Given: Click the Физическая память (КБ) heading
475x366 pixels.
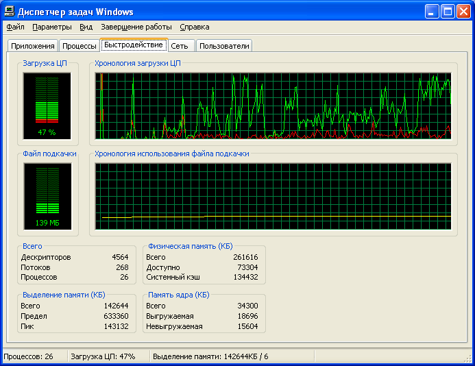Looking at the screenshot, I should pos(191,246).
